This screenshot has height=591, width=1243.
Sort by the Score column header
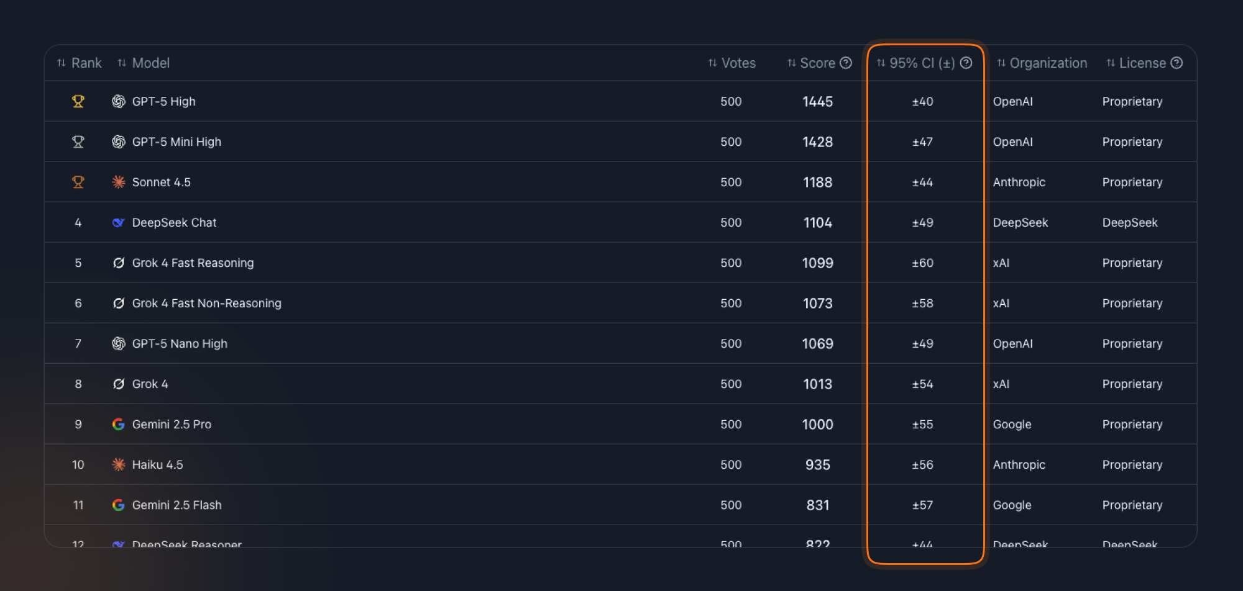(x=812, y=63)
